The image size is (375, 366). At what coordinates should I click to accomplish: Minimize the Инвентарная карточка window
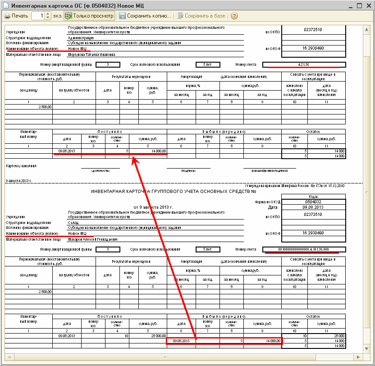click(350, 6)
